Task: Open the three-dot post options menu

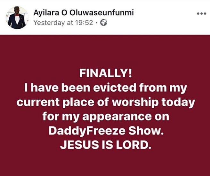Action: (202, 14)
